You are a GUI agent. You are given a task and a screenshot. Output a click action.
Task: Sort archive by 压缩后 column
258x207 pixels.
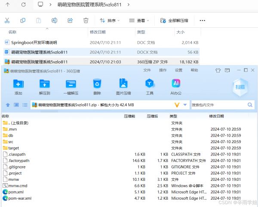pyautogui.click(x=152, y=116)
